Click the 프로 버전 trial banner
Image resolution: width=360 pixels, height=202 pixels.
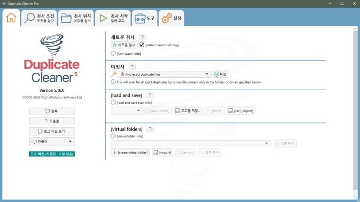click(x=52, y=154)
